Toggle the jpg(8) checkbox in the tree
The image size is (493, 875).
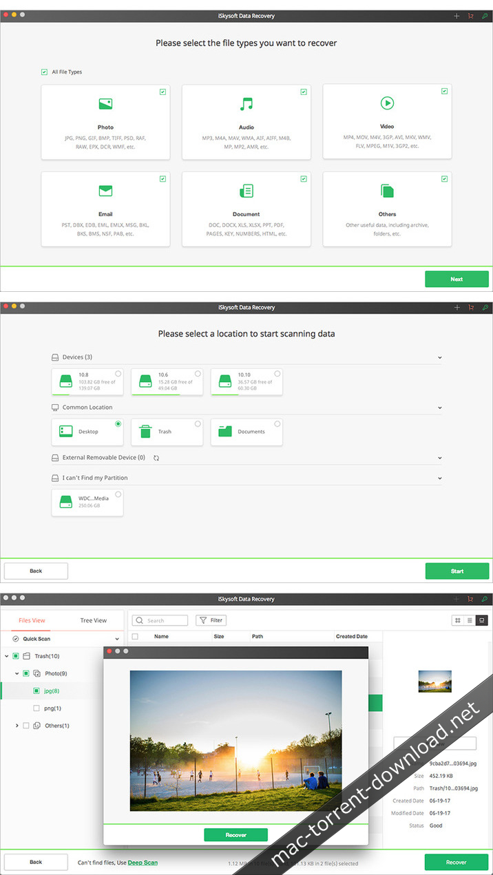pos(36,690)
